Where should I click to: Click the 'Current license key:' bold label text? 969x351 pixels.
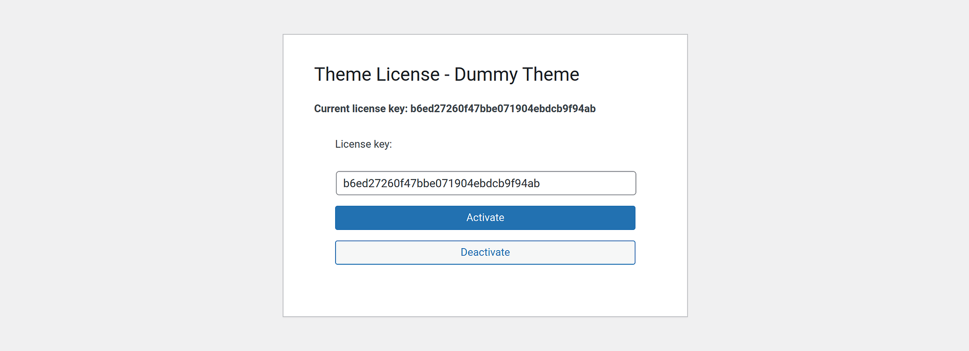360,109
